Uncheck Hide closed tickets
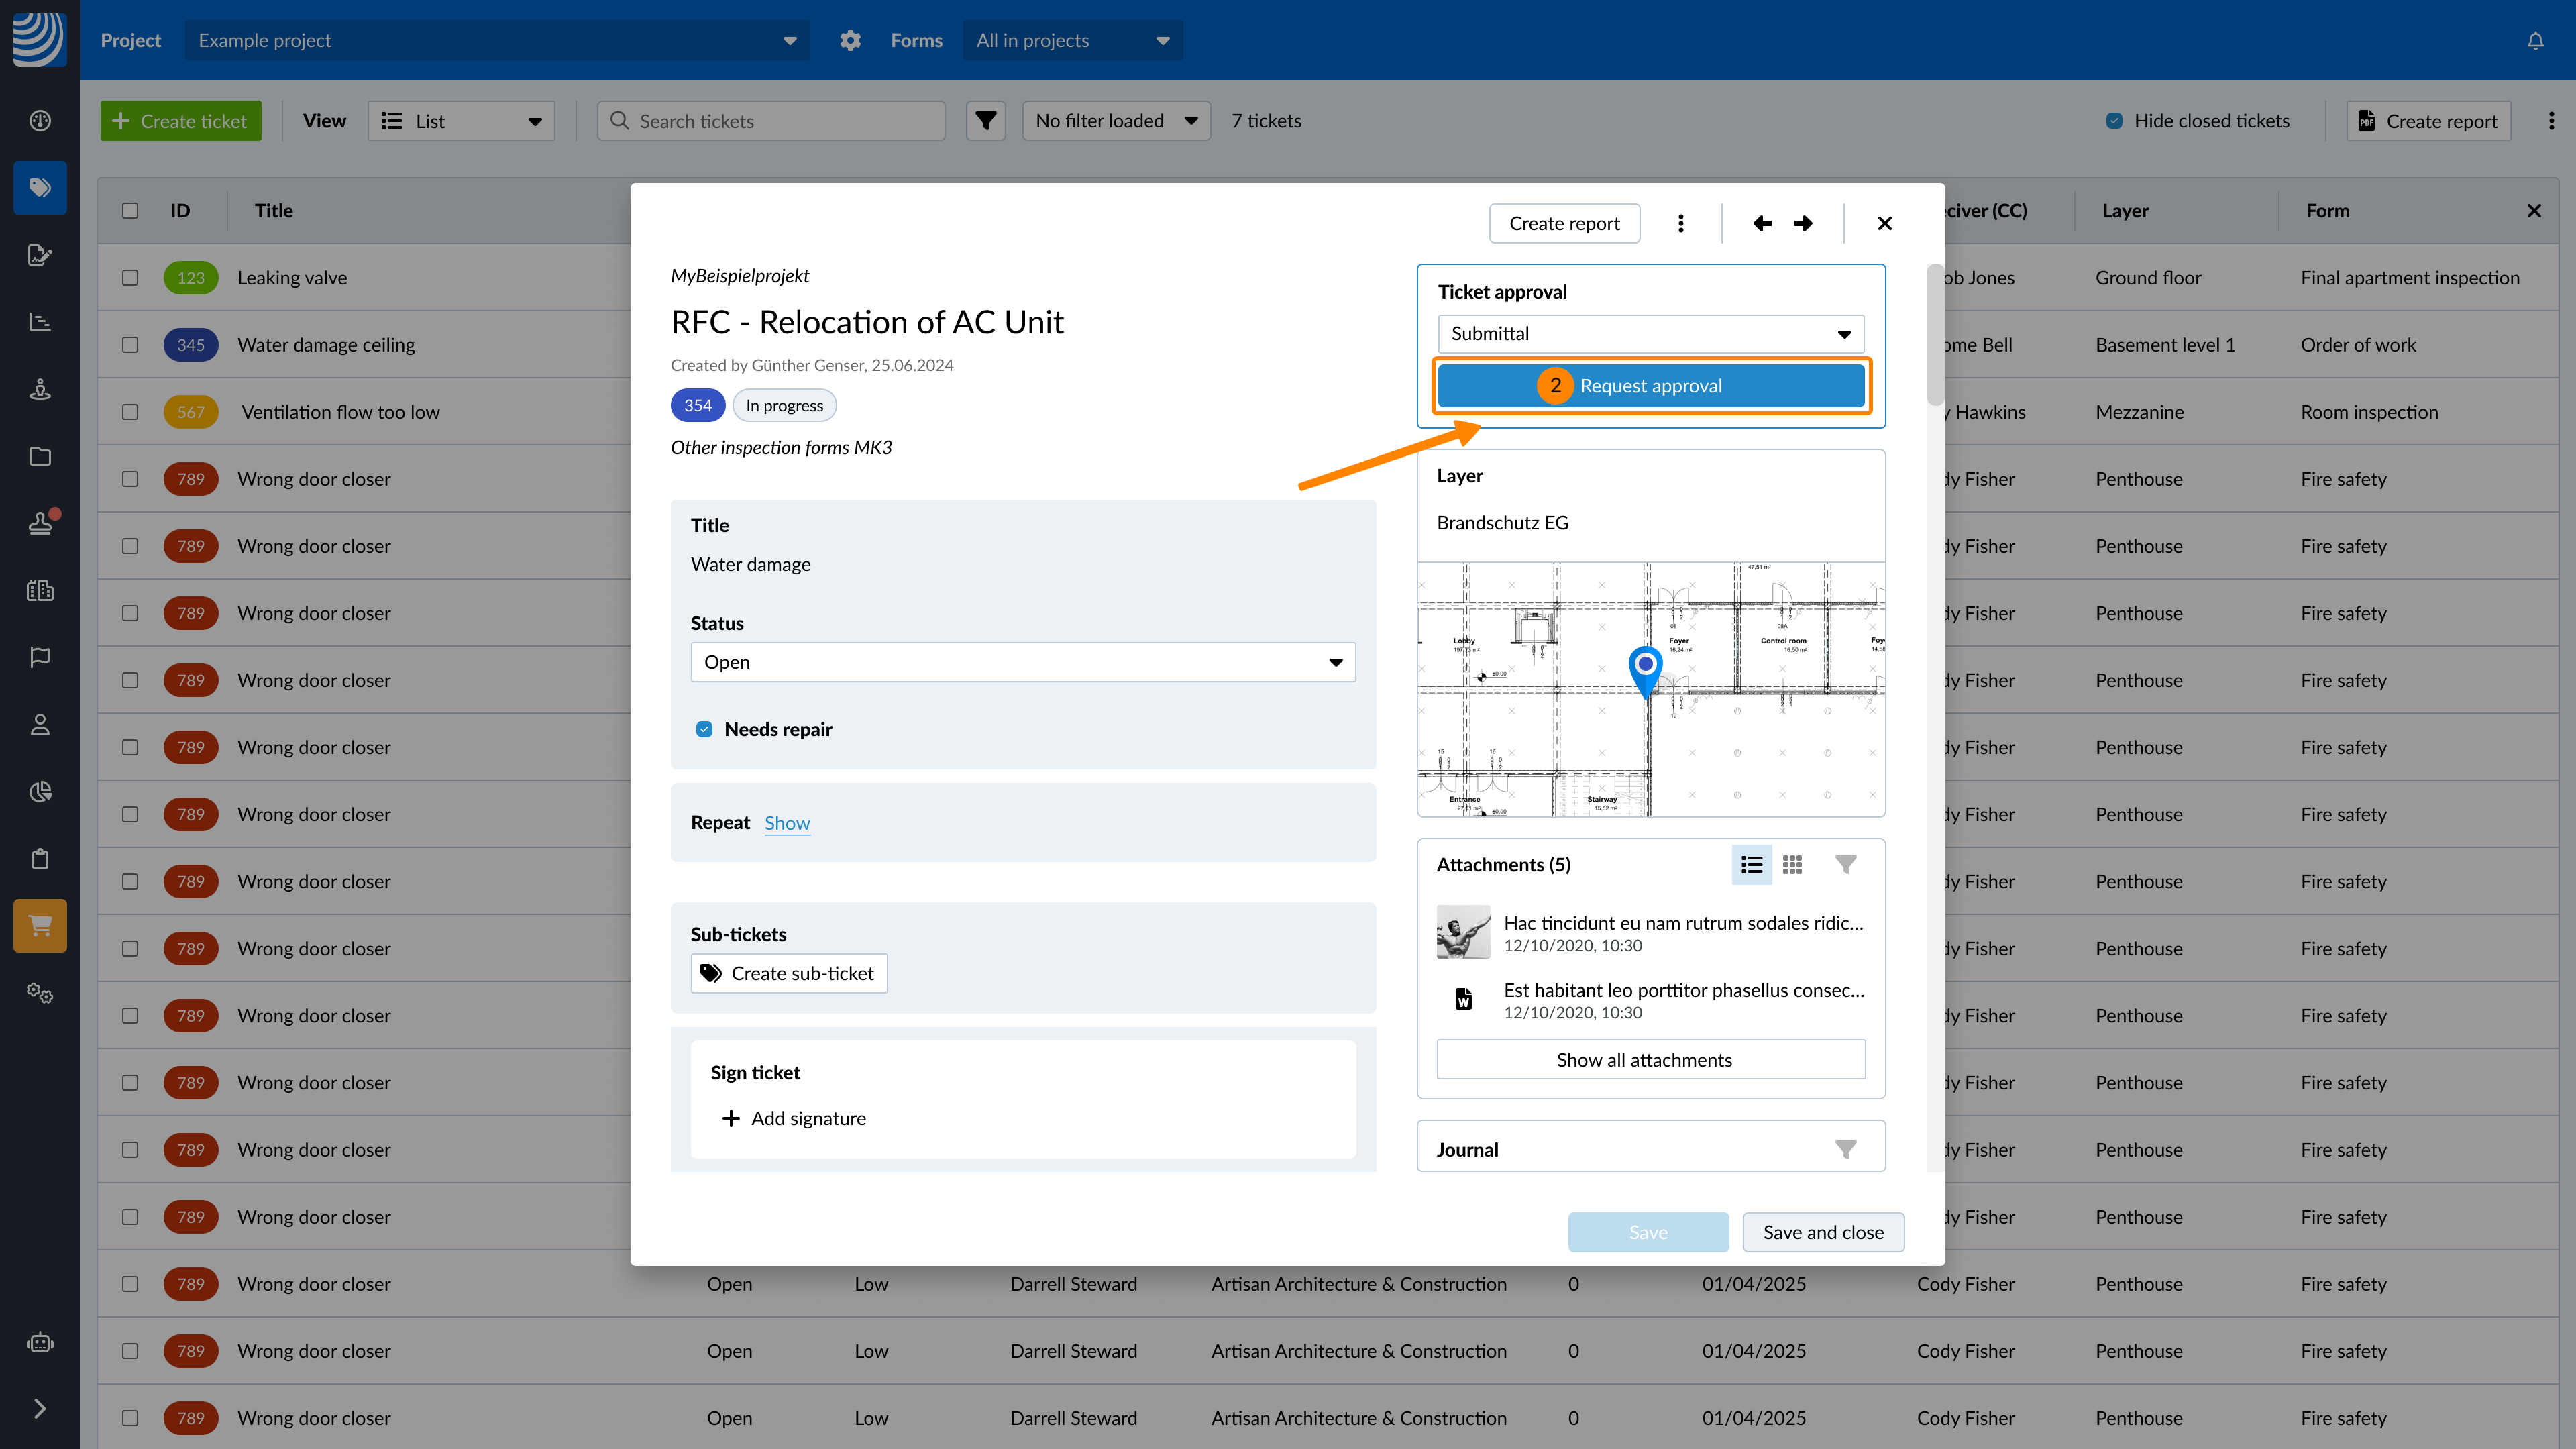2576x1449 pixels. 2114,121
